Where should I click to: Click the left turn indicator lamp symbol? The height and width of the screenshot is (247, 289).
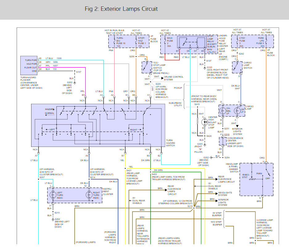tap(53, 195)
